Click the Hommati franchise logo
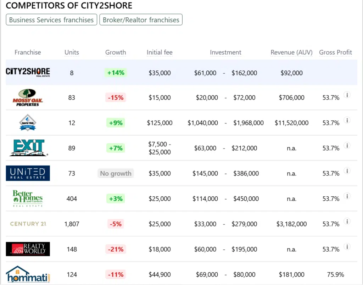 pyautogui.click(x=28, y=274)
